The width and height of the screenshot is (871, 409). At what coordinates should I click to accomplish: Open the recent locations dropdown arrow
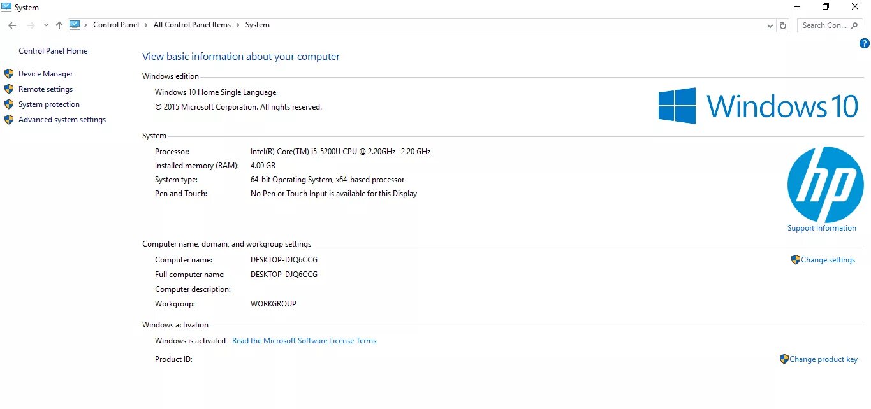tap(46, 25)
